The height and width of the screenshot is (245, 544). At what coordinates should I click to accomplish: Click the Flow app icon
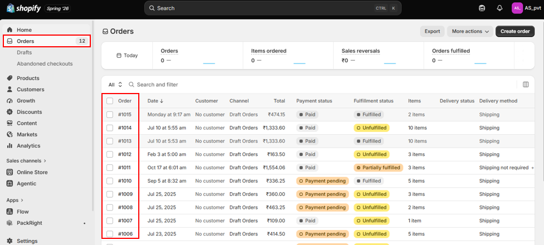[9, 212]
